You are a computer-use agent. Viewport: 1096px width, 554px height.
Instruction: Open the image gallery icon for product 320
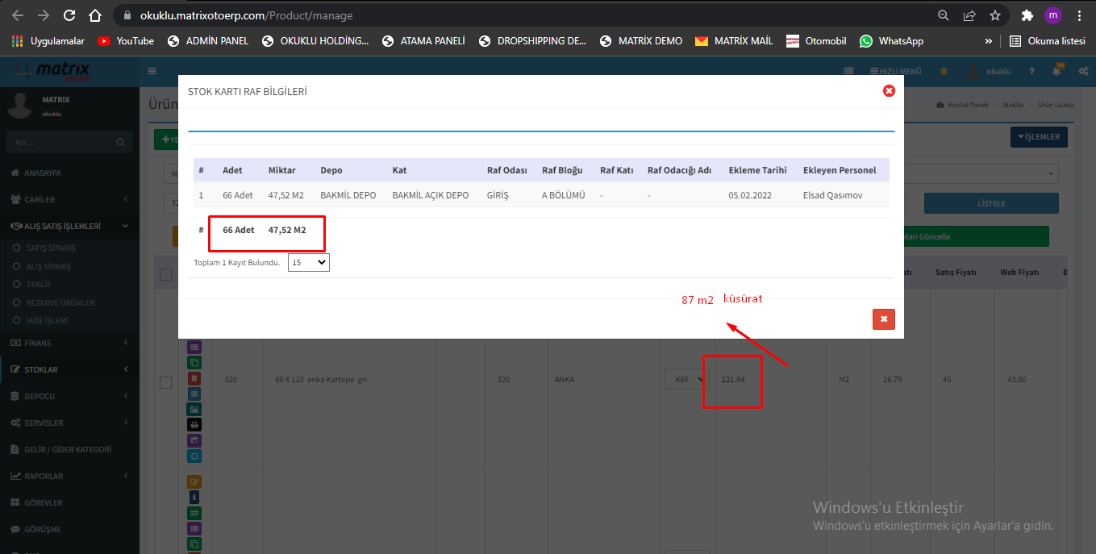[194, 410]
